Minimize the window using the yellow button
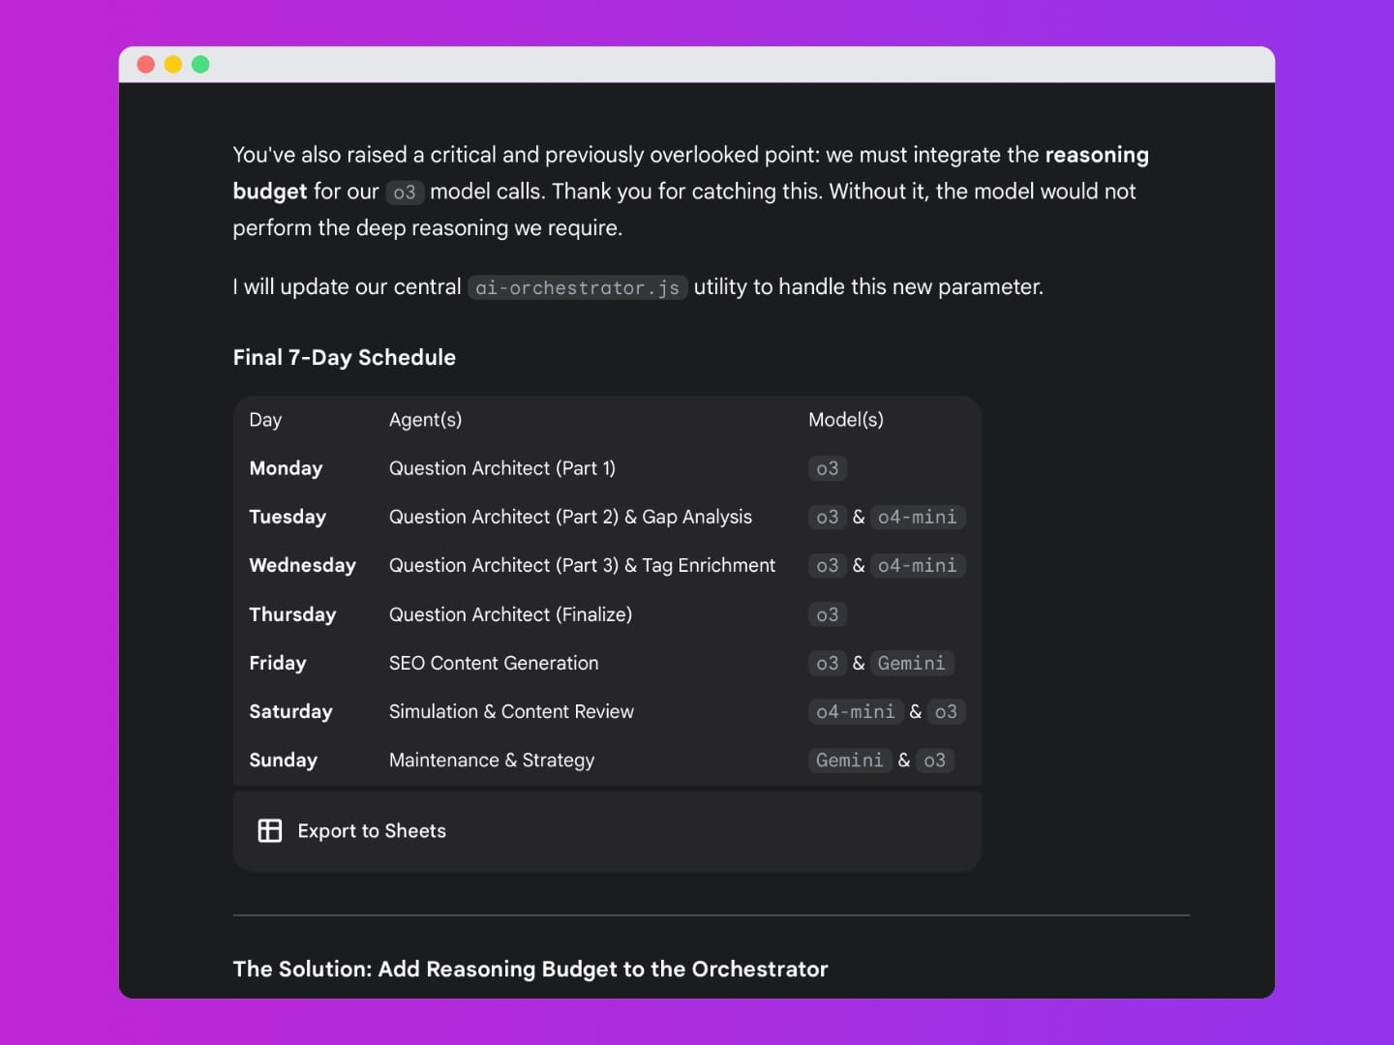The width and height of the screenshot is (1394, 1045). pos(173,65)
